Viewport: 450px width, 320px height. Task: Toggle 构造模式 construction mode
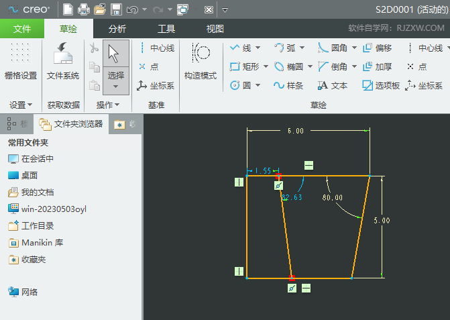[201, 61]
